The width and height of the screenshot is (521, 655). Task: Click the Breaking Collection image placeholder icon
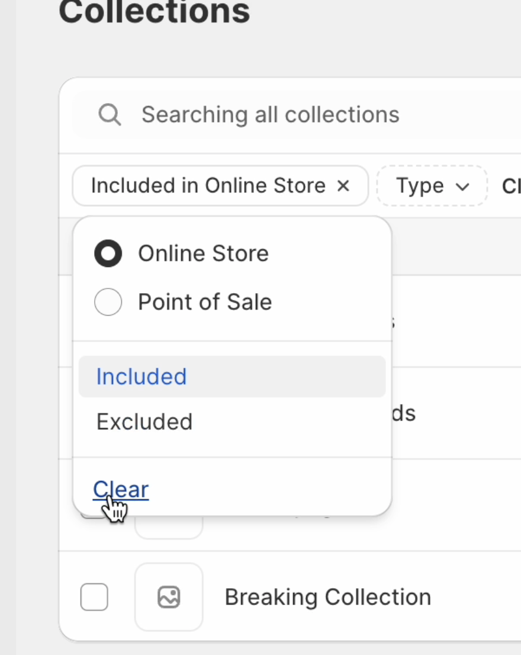click(169, 596)
